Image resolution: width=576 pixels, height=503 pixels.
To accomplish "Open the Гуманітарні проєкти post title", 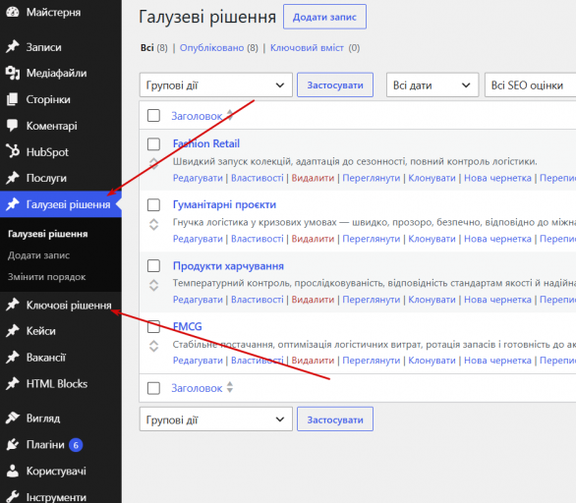I will (224, 204).
